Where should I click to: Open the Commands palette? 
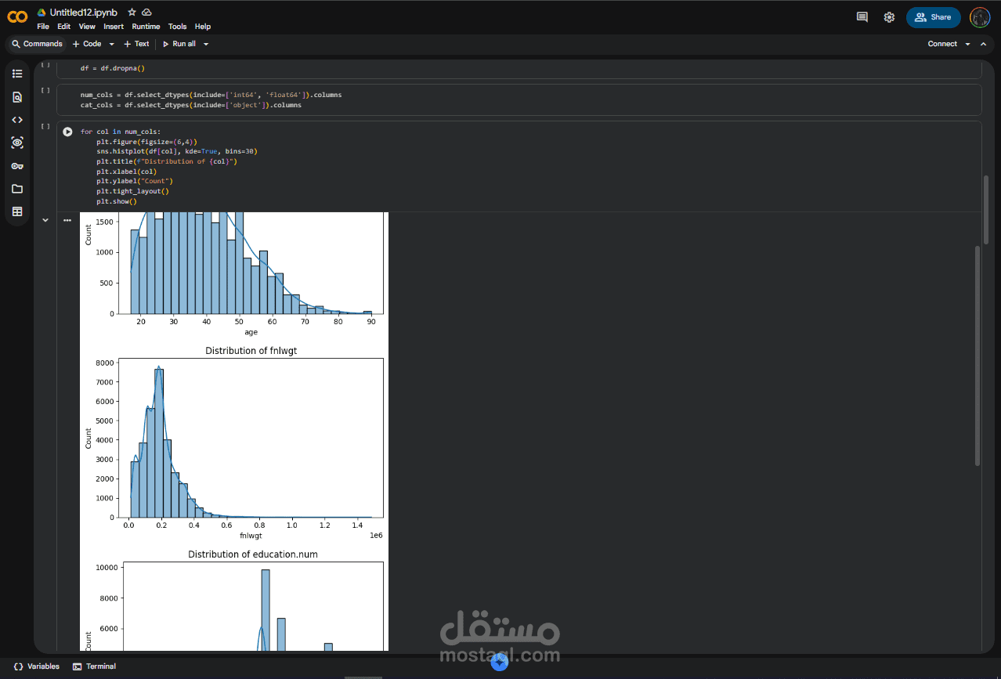pos(37,44)
